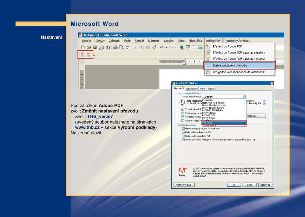
Task: Click the Cut scissors icon
Action: [x=136, y=47]
